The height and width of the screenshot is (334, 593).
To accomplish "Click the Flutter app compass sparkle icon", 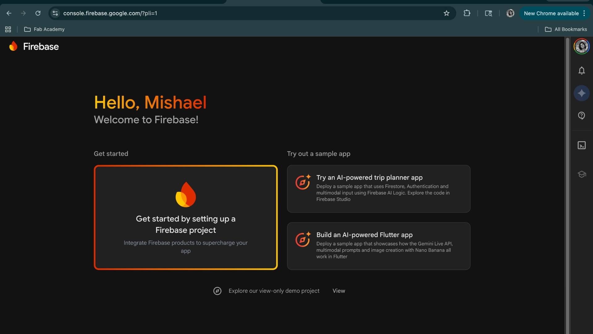I will tap(303, 239).
